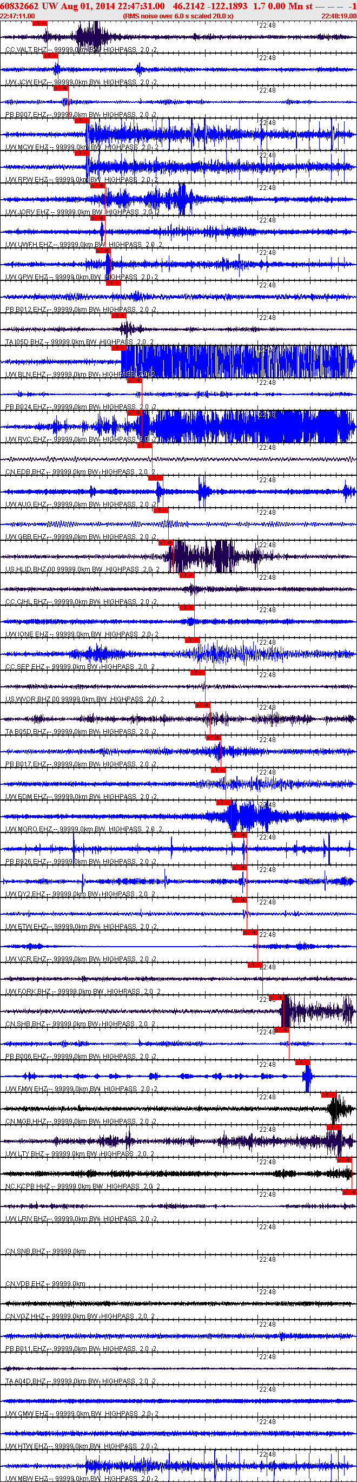The width and height of the screenshot is (357, 1482).
Task: Click the red pick marker above the CN.MGB trace
Action: pyautogui.click(x=328, y=1095)
